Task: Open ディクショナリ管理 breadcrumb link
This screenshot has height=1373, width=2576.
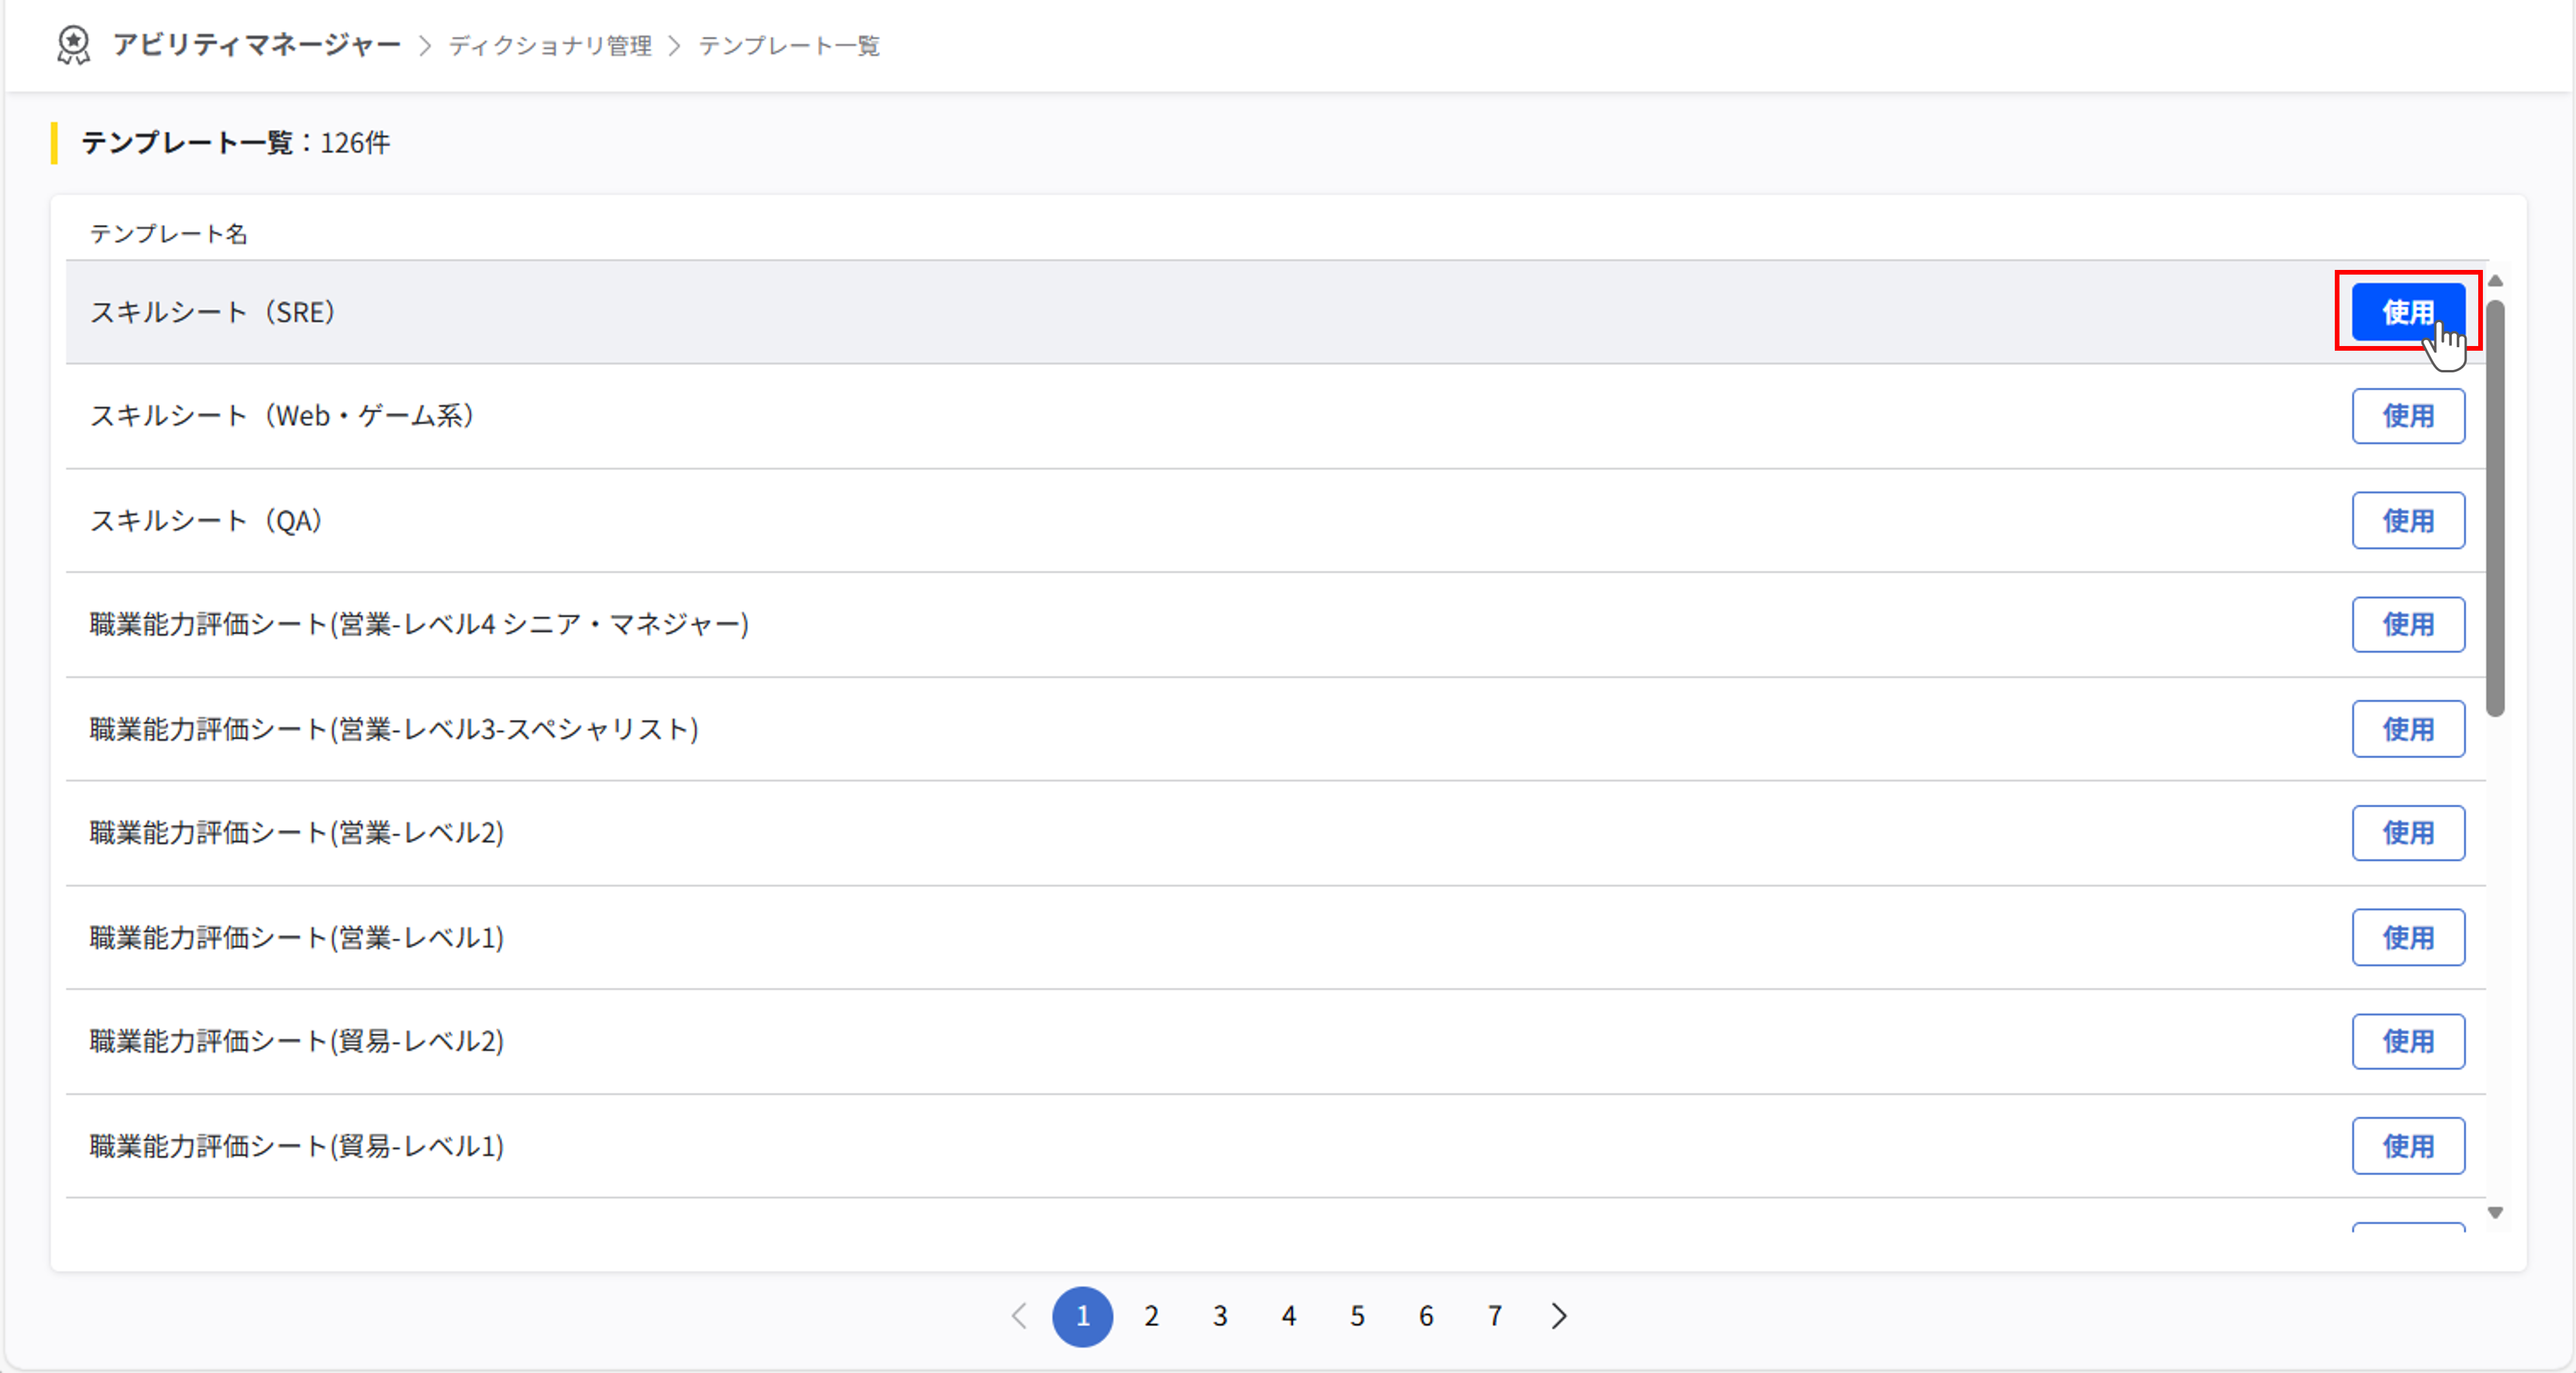Action: [x=550, y=46]
